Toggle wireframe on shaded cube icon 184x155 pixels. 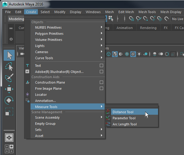127,54
